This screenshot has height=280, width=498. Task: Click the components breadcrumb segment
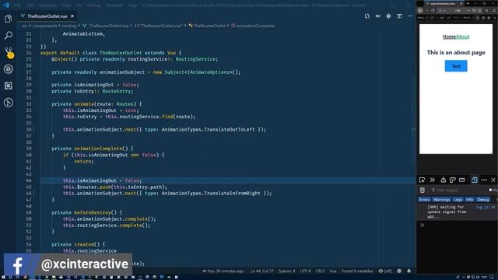(44, 26)
